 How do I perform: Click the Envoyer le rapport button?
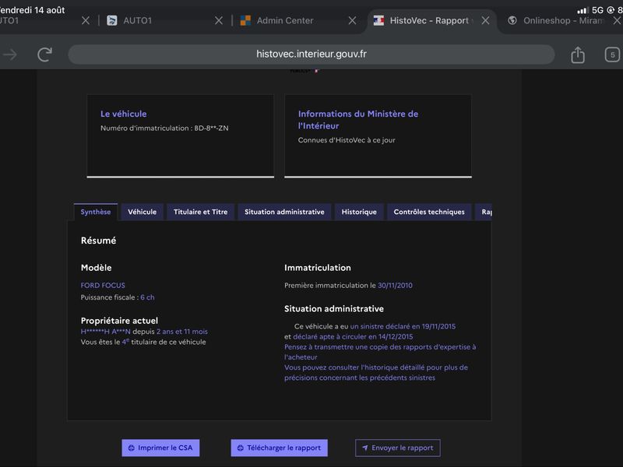click(398, 448)
